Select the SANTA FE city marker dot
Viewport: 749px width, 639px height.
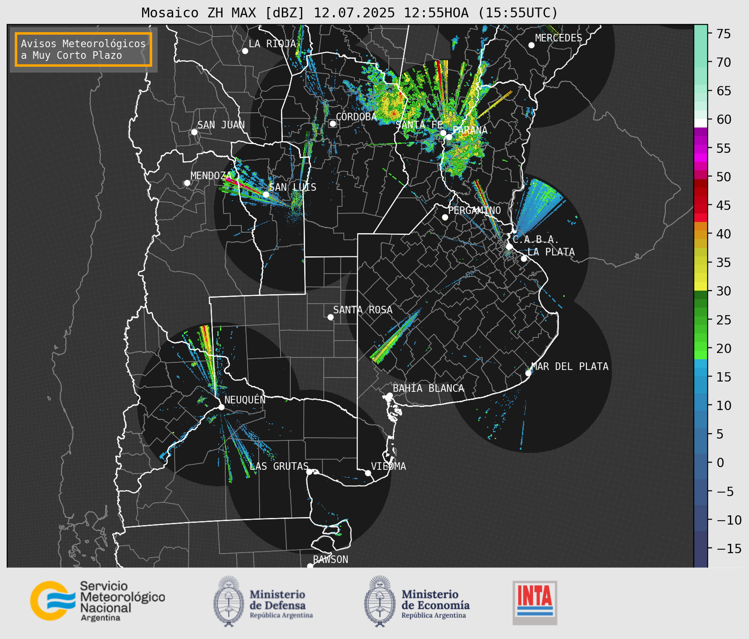click(x=443, y=133)
